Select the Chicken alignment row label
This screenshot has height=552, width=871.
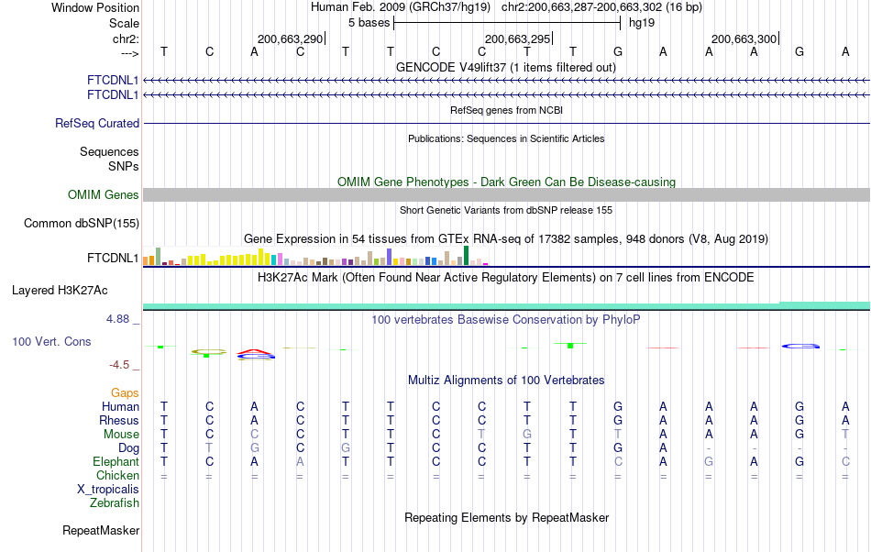tap(117, 475)
